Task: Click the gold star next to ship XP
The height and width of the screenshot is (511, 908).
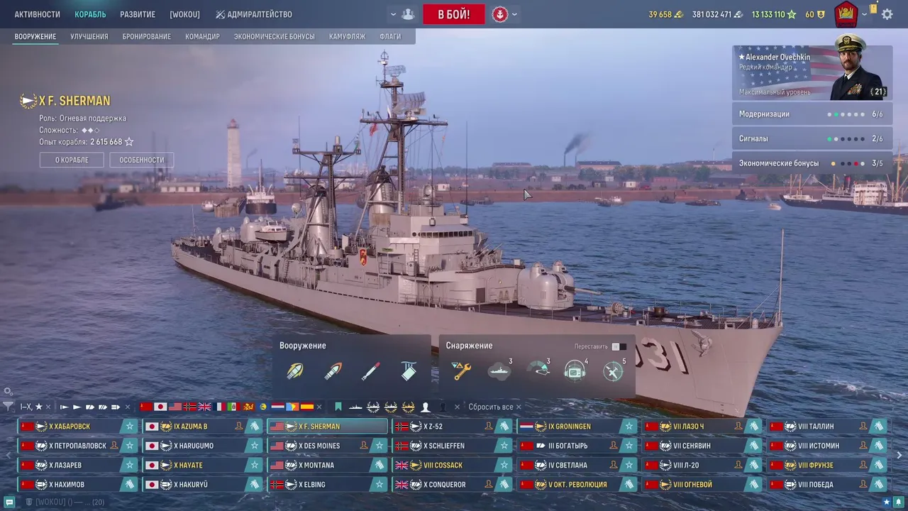Action: (129, 142)
